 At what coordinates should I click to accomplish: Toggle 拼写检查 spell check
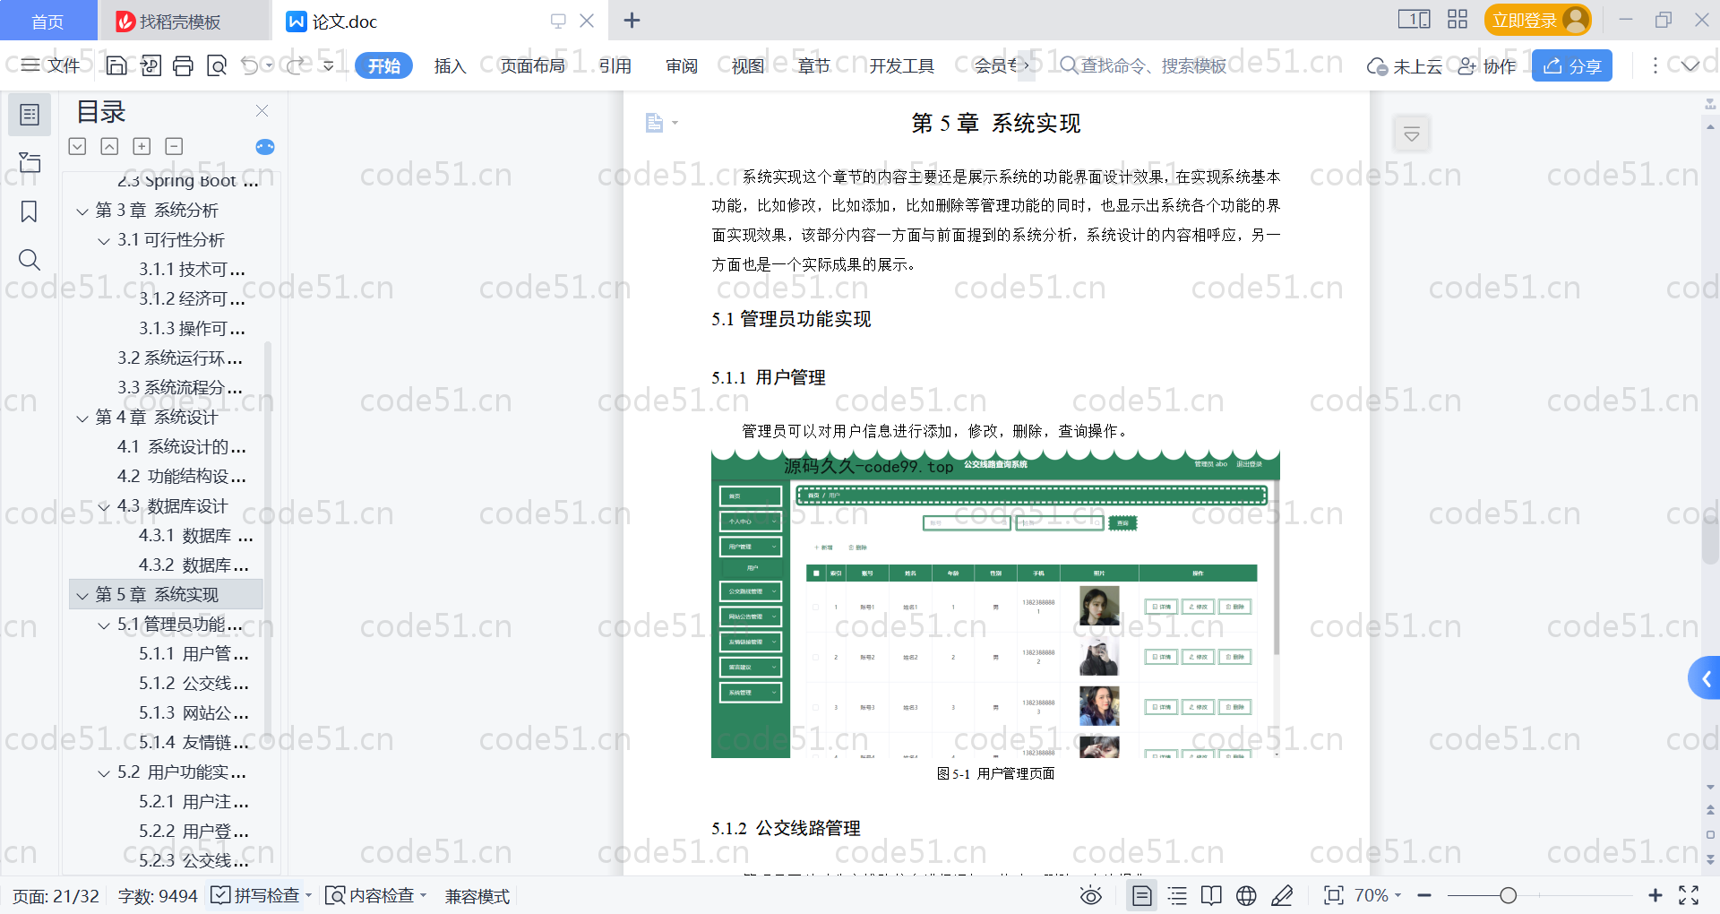(x=255, y=895)
